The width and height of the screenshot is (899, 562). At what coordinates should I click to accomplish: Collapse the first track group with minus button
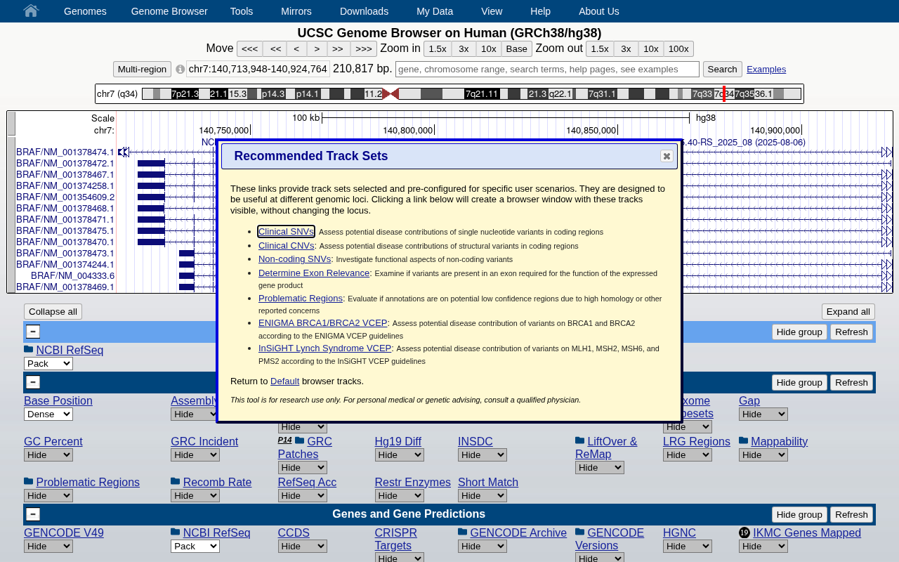tap(33, 332)
